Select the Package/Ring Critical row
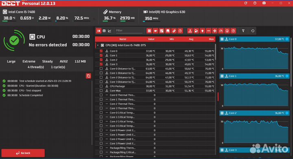The image size is (293, 159). pos(155,152)
